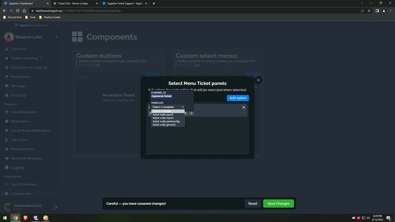Select the #general-ticket channel field

(x=162, y=96)
